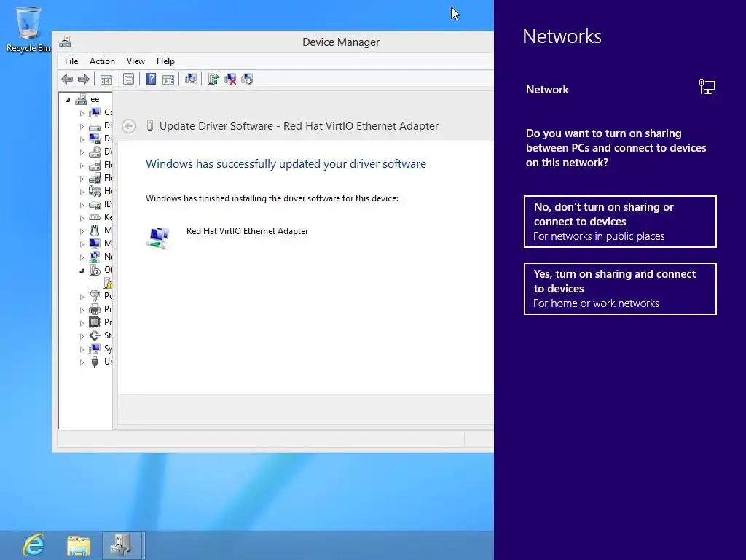Select the Mice icon in device tree
The width and height of the screenshot is (746, 560).
95,230
